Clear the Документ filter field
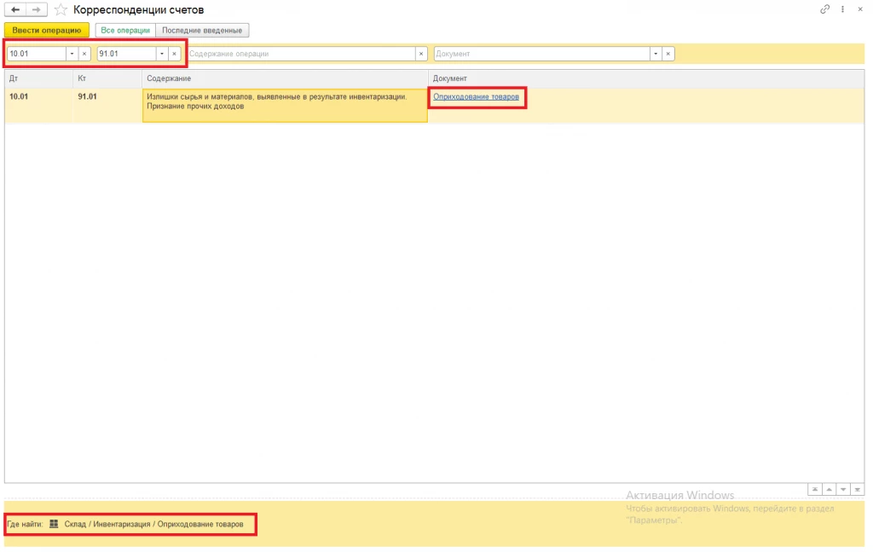 click(668, 54)
